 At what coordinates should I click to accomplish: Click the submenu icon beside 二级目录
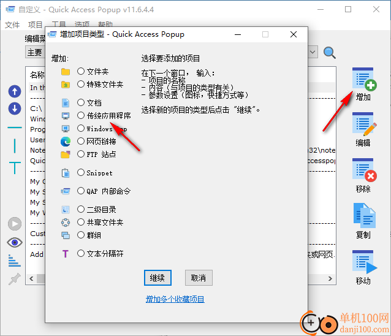point(66,210)
